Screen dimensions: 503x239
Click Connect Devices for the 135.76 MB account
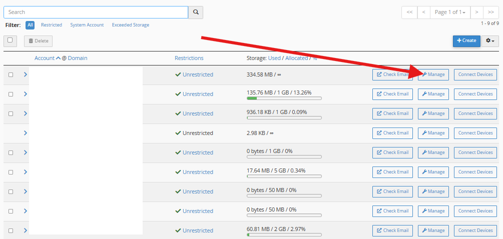(x=475, y=94)
